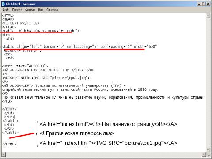Click the </H3> closing tag line
Image resolution: width=212 pixels, height=159 pixels.
[7, 101]
